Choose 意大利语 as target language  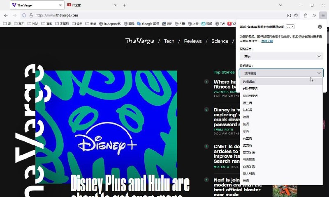coord(281,173)
